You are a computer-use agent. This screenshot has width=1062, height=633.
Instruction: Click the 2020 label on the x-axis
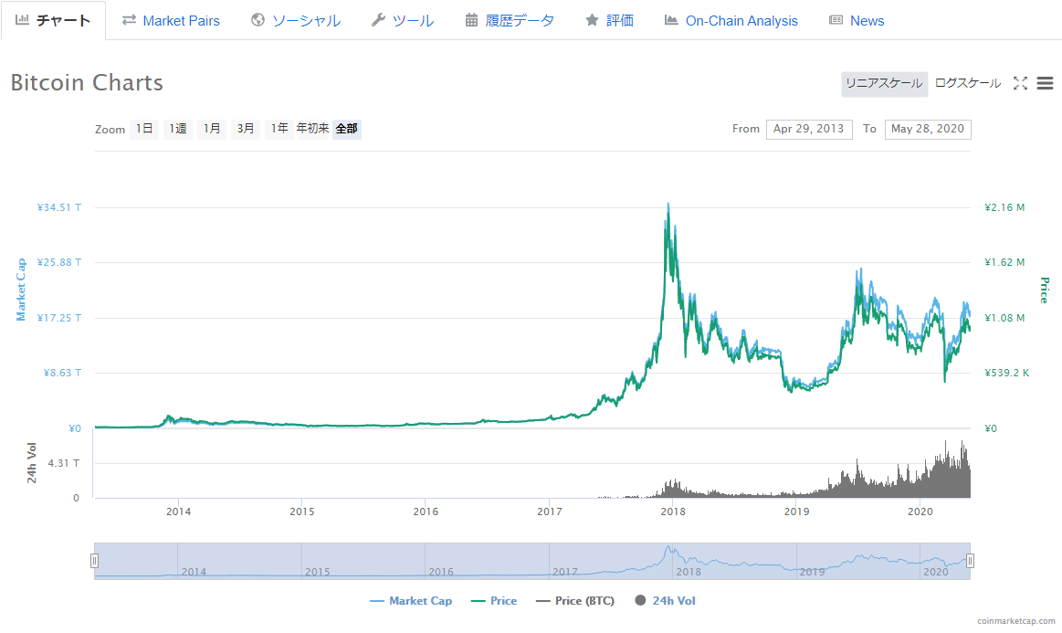point(920,512)
